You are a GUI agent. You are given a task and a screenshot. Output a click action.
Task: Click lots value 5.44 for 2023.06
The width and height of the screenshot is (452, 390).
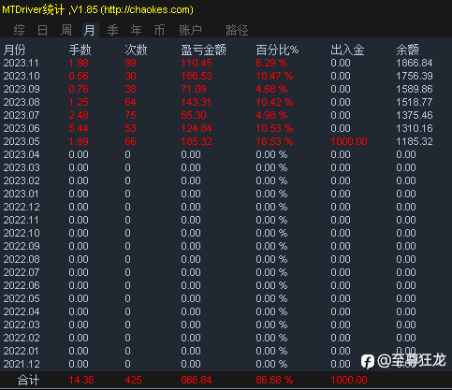79,128
